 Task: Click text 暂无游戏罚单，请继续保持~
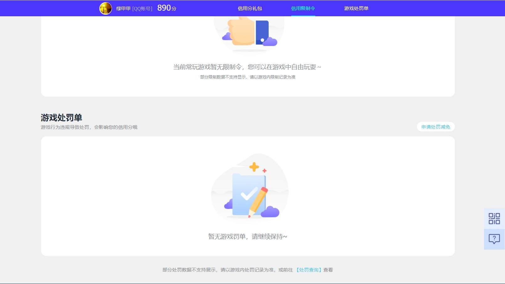[x=248, y=236]
